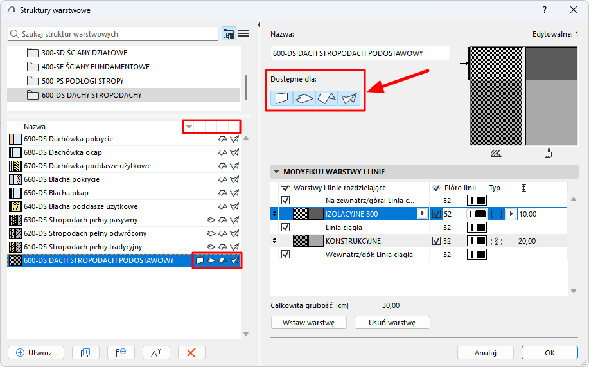The height and width of the screenshot is (367, 589).
Task: Enable shell availability icon under Dostępne dla
Action: (x=349, y=98)
